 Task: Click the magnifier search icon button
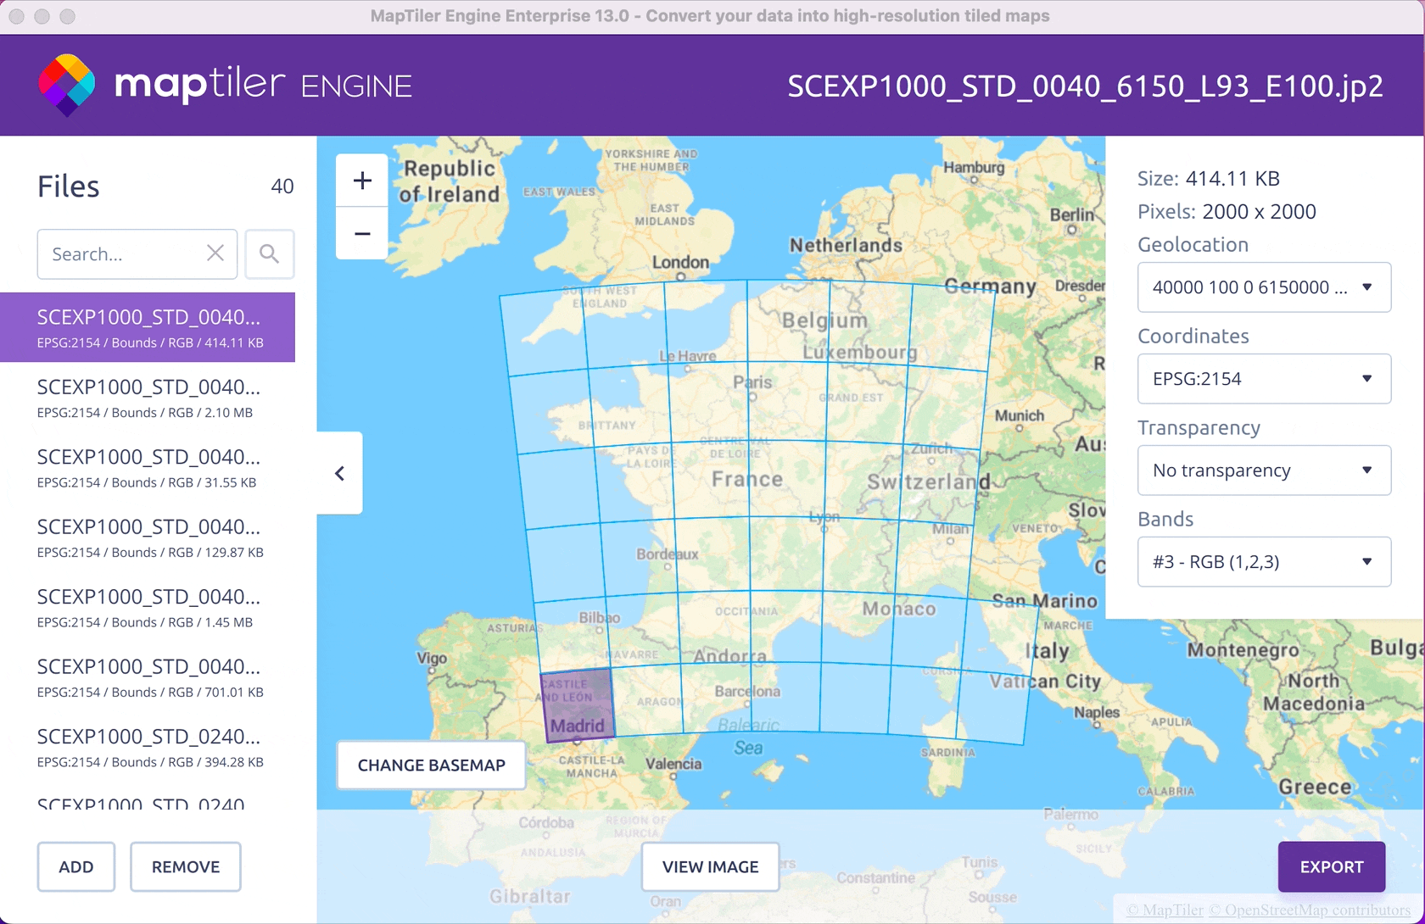(x=270, y=254)
